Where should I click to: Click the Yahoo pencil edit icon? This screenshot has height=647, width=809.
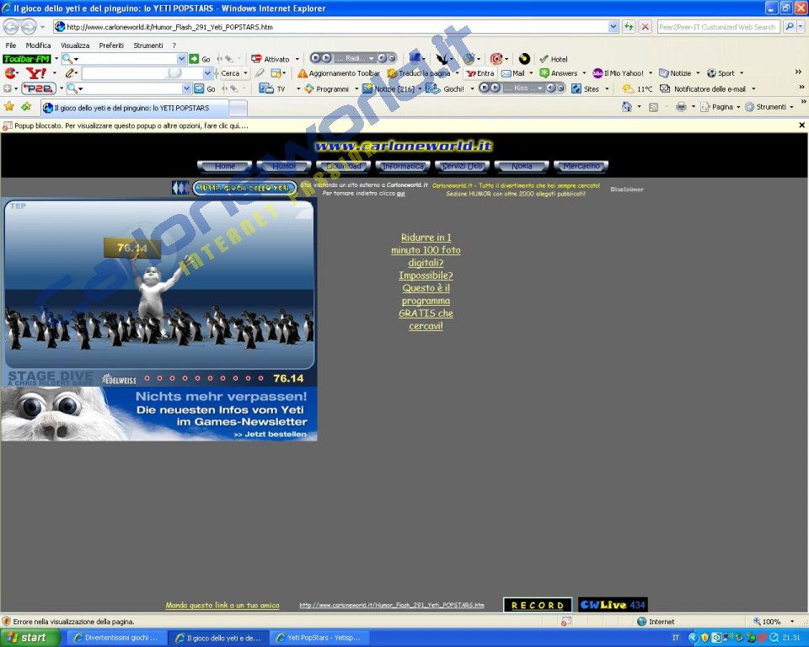pos(70,73)
